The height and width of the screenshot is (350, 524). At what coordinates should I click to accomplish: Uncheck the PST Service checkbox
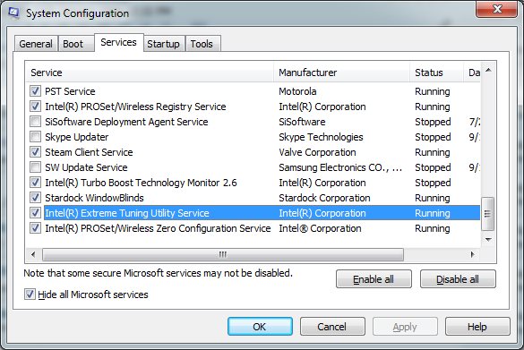coord(35,91)
